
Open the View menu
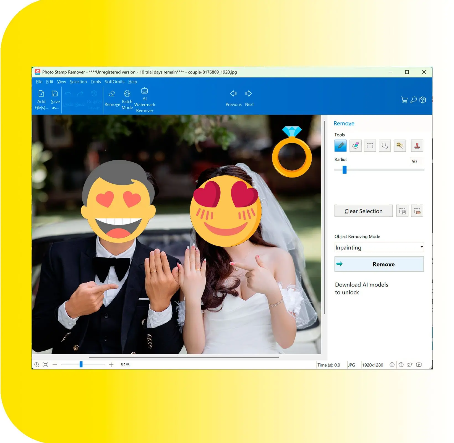pos(61,82)
